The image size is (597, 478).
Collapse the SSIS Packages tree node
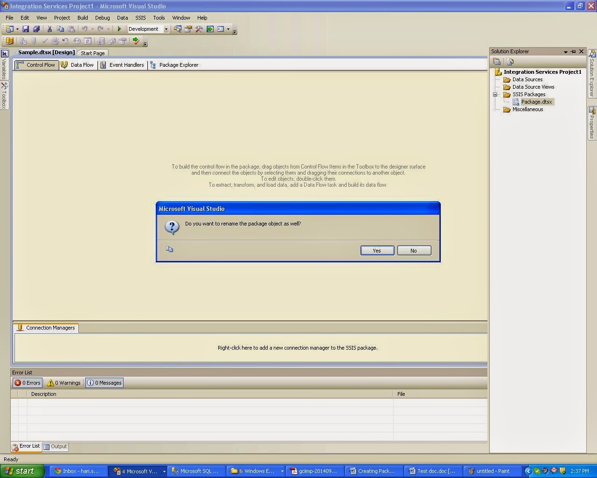tap(495, 94)
